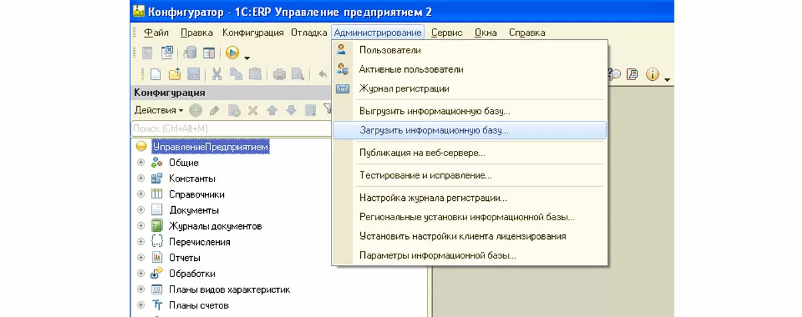Choose Тестирование и исправление from menu
802x317 pixels.
425,176
